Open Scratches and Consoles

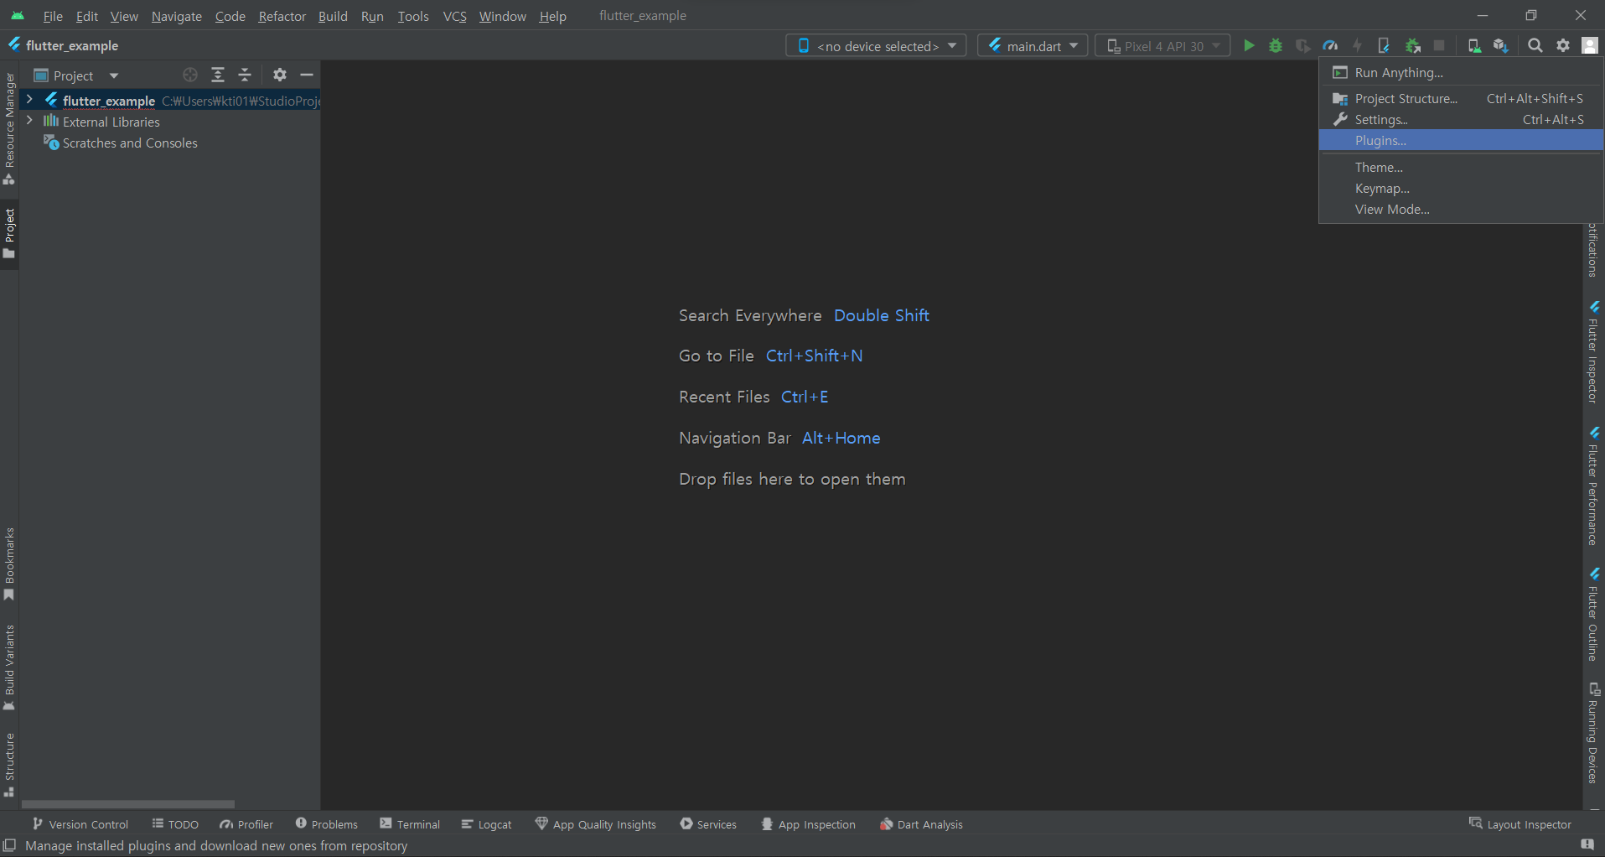pyautogui.click(x=128, y=143)
